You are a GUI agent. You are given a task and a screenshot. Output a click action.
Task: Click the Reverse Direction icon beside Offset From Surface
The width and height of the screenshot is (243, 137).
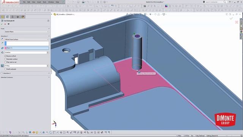[2, 39]
